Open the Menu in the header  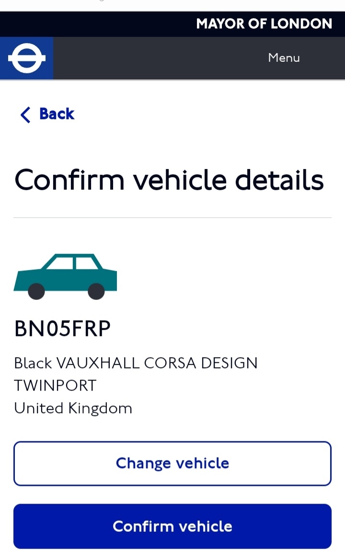tap(284, 58)
